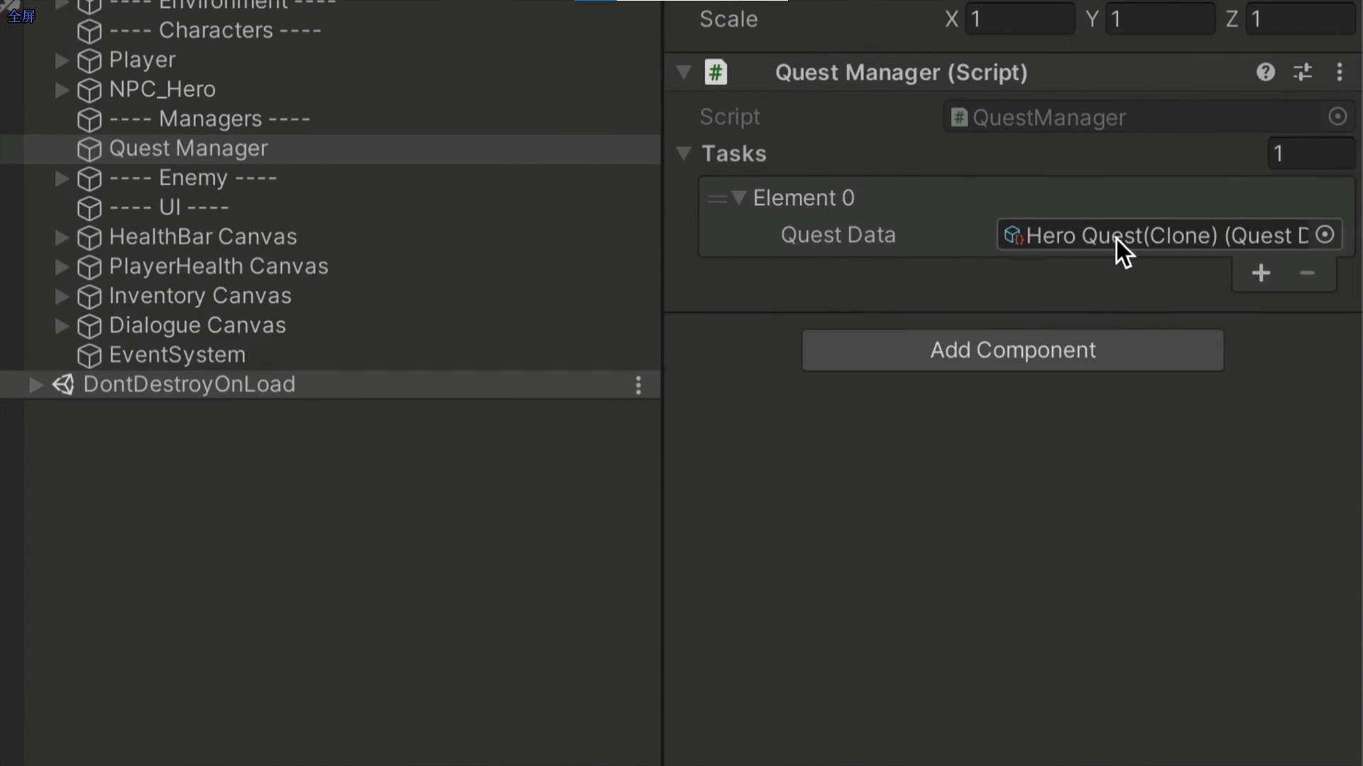The width and height of the screenshot is (1363, 766).
Task: Click the Add Component button
Action: 1012,350
